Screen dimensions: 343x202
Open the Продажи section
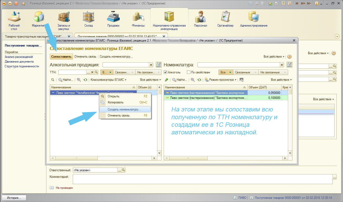(x=113, y=19)
